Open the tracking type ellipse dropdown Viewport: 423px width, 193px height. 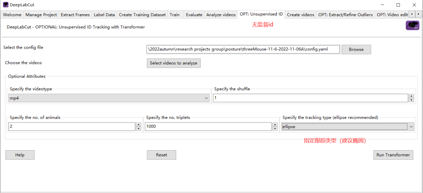(x=348, y=127)
